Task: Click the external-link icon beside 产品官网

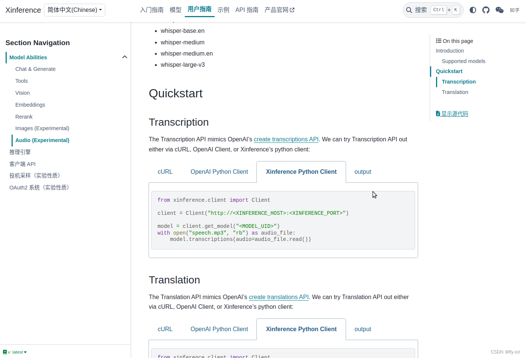Action: 292,9
